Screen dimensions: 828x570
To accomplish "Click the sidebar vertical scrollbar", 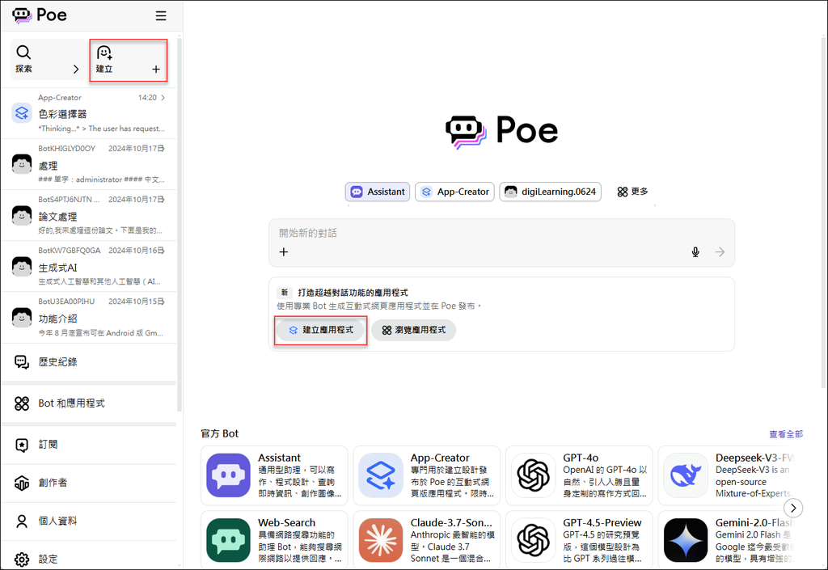I will pyautogui.click(x=180, y=224).
